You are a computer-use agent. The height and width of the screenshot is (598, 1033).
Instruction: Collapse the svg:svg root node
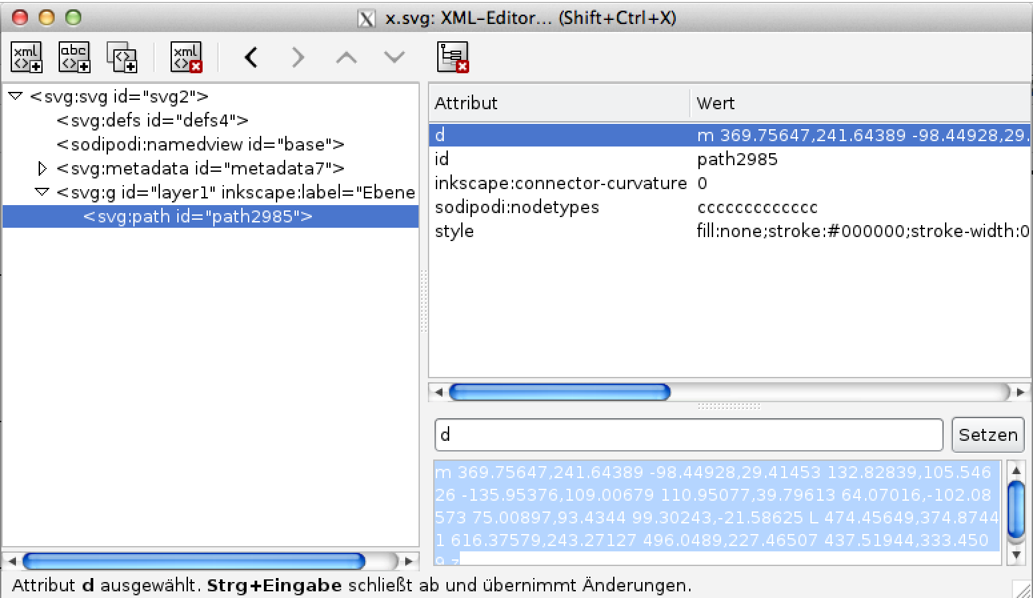pos(15,97)
